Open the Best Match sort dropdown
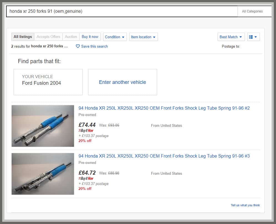The width and height of the screenshot is (276, 224). pos(231,37)
